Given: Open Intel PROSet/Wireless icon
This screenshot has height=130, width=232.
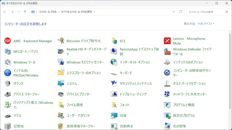Looking at the screenshot, I should tap(8, 73).
